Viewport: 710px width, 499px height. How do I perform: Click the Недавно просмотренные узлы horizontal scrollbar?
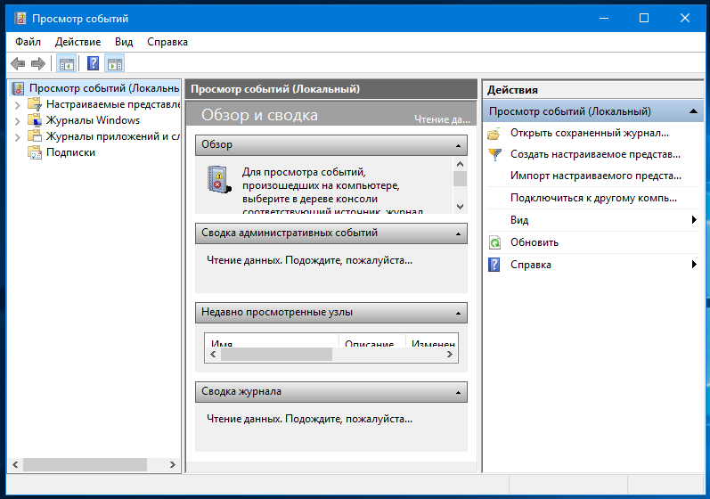[x=276, y=355]
